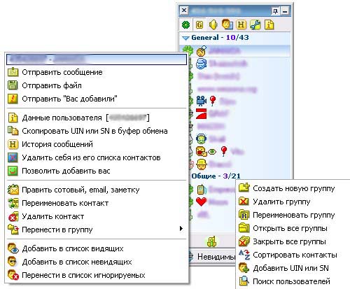The width and height of the screenshot is (350, 289).
Task: Click the red ProSieben logo contact icon
Action: click(x=202, y=114)
